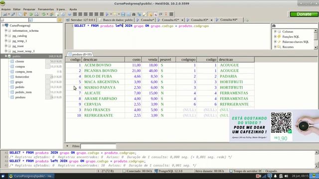
Task: Open the dropdown arrow next to session manager
Action: [x=9, y=14]
